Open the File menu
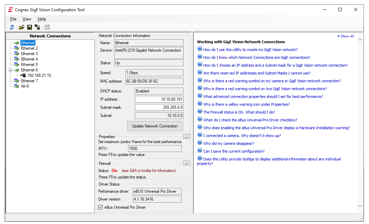The width and height of the screenshot is (369, 224). tap(13, 19)
